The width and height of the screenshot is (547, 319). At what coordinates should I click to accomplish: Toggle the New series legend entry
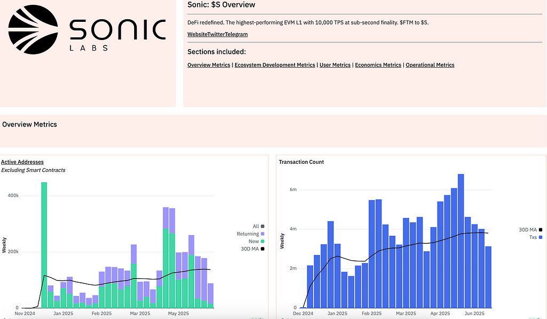click(x=256, y=241)
